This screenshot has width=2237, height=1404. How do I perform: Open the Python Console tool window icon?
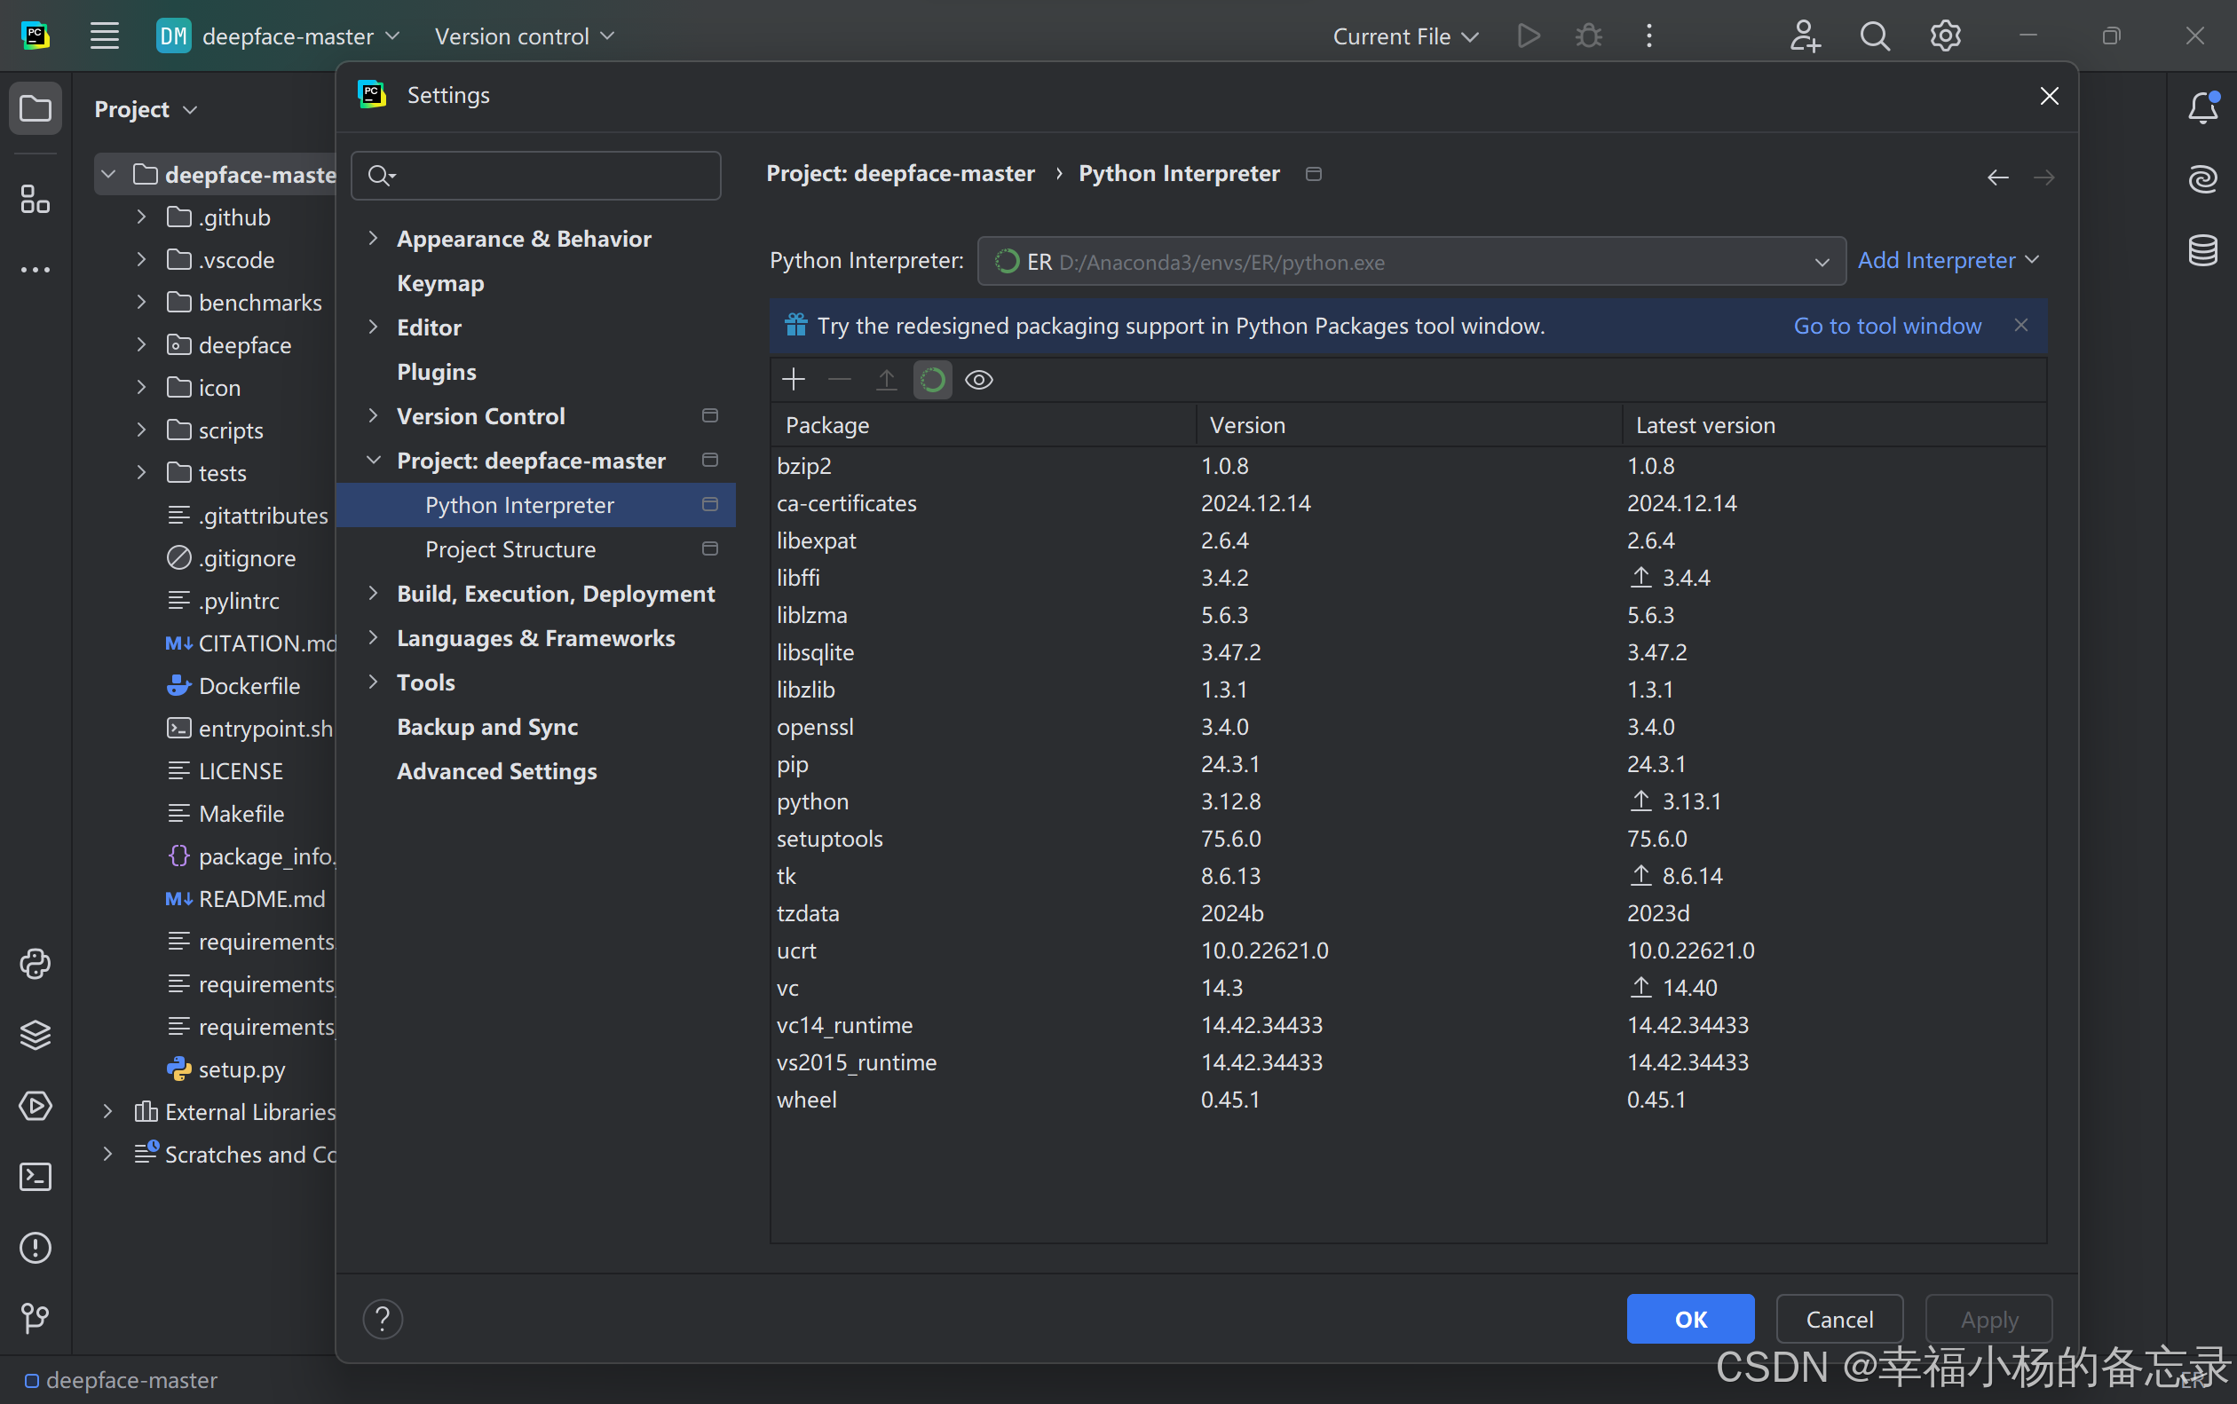pos(36,964)
